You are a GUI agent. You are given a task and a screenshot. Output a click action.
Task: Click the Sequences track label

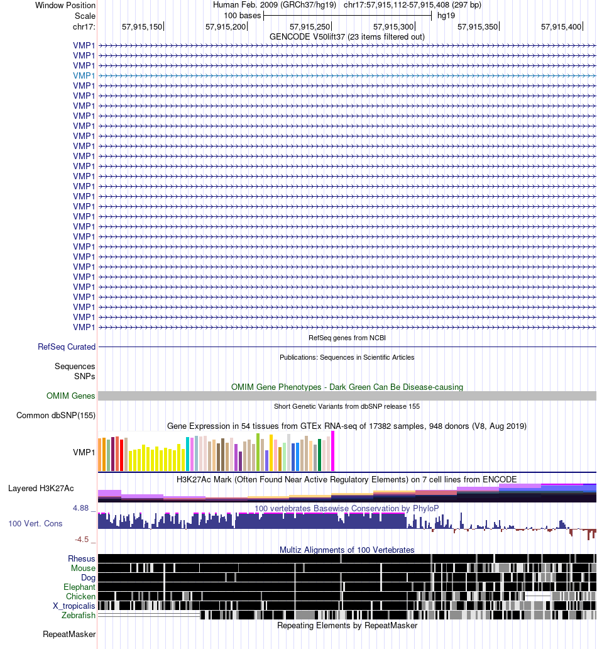(75, 366)
